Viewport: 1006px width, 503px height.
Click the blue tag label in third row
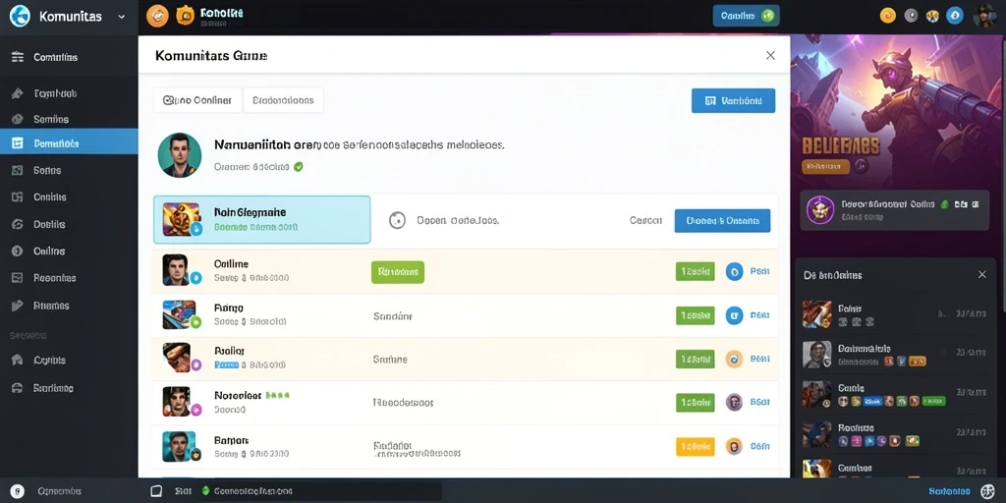coord(226,365)
